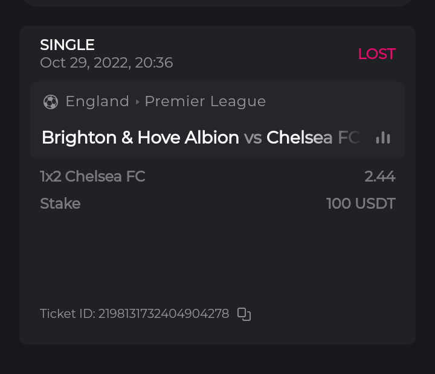Viewport: 435px width, 374px height.
Task: Select the LOST status label
Action: point(376,54)
